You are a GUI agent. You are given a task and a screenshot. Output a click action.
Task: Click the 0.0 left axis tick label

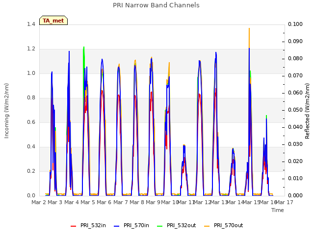[31, 196]
